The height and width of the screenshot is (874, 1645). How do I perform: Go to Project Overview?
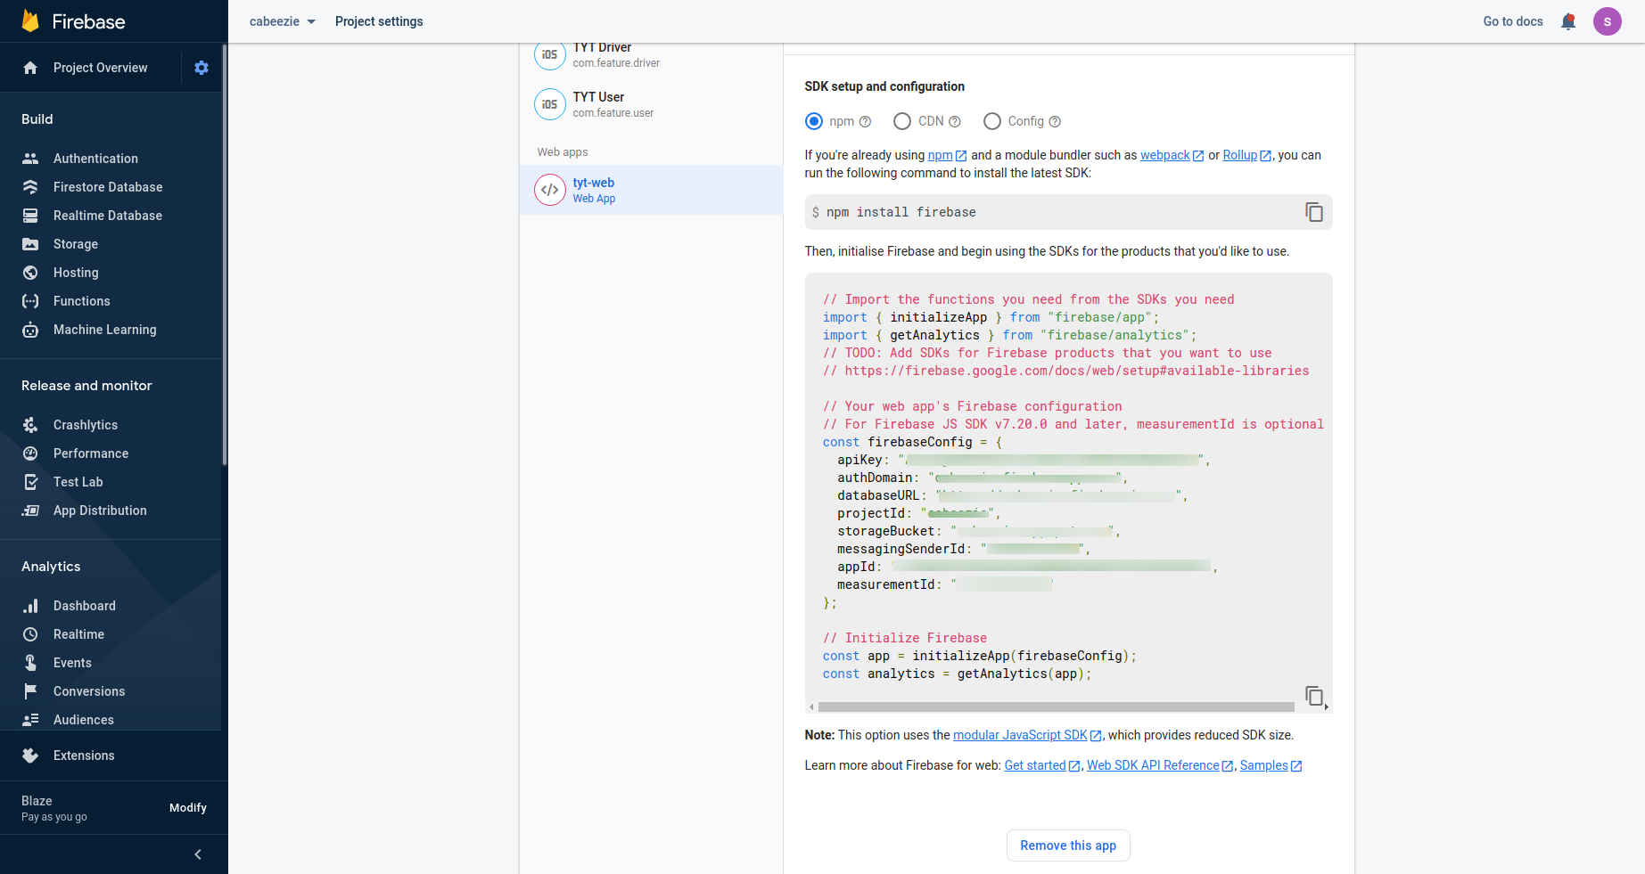point(99,67)
